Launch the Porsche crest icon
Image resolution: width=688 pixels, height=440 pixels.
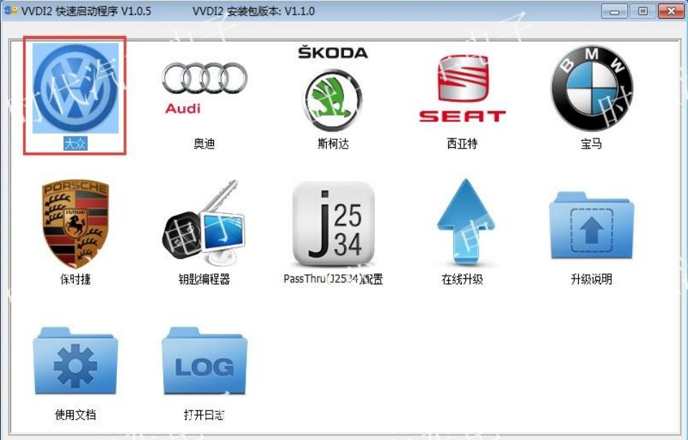point(75,223)
